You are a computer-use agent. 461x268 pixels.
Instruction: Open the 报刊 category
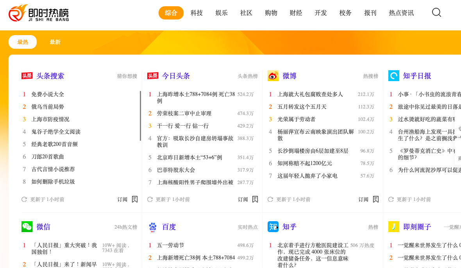tap(370, 13)
